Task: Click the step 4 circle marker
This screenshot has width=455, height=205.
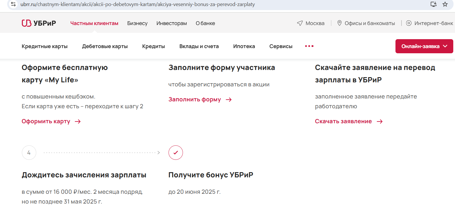Action: click(29, 153)
